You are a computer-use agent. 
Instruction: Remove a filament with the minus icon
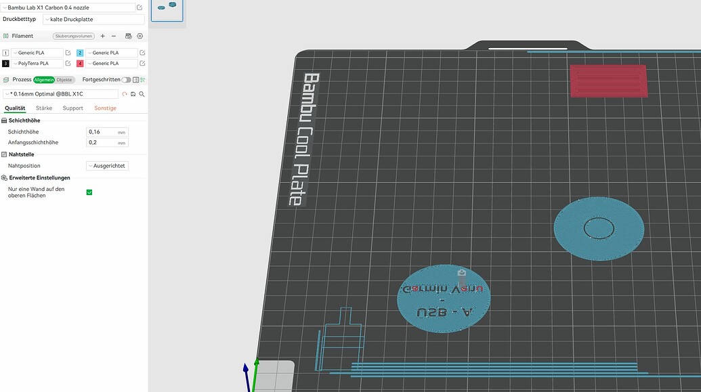click(114, 36)
